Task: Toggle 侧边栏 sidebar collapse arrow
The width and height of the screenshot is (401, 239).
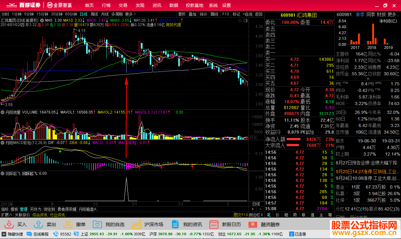Action: (x=256, y=215)
